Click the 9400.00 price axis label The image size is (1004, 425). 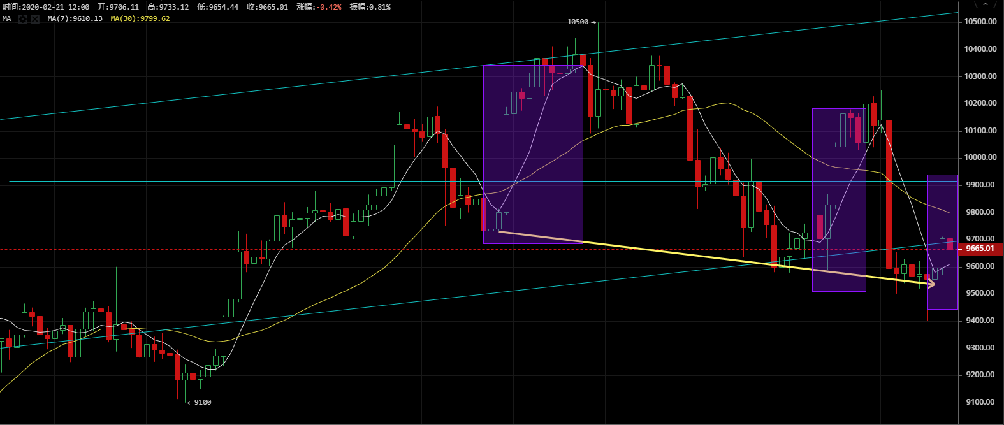tap(980, 321)
